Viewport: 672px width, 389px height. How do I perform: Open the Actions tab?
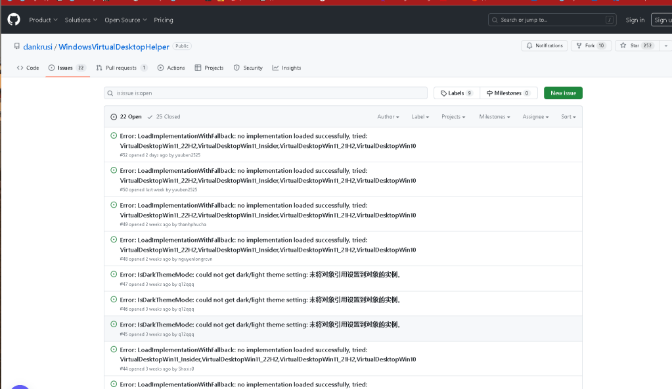[171, 68]
